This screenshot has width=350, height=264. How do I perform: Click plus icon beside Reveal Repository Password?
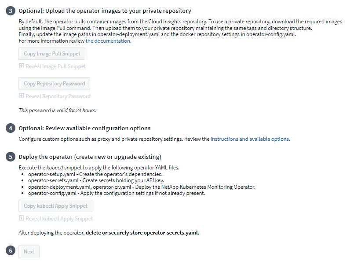pyautogui.click(x=21, y=96)
